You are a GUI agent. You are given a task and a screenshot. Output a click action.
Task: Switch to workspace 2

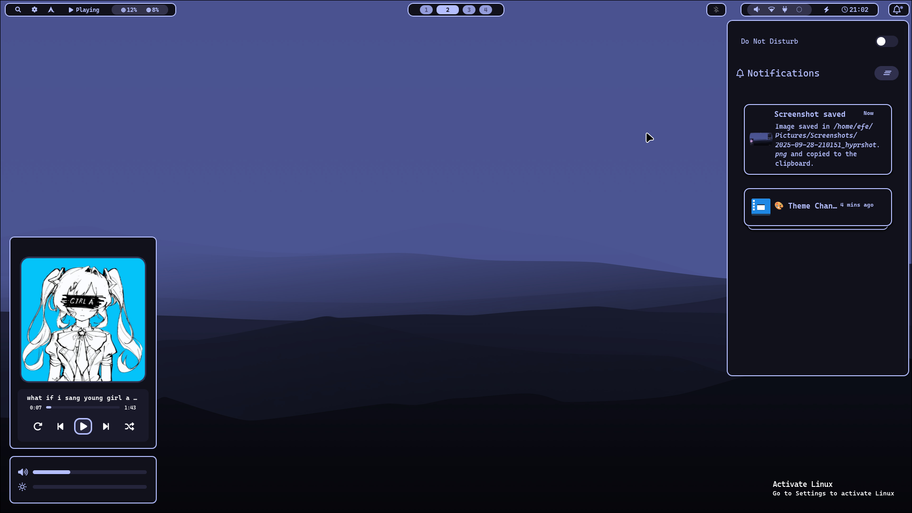click(447, 9)
